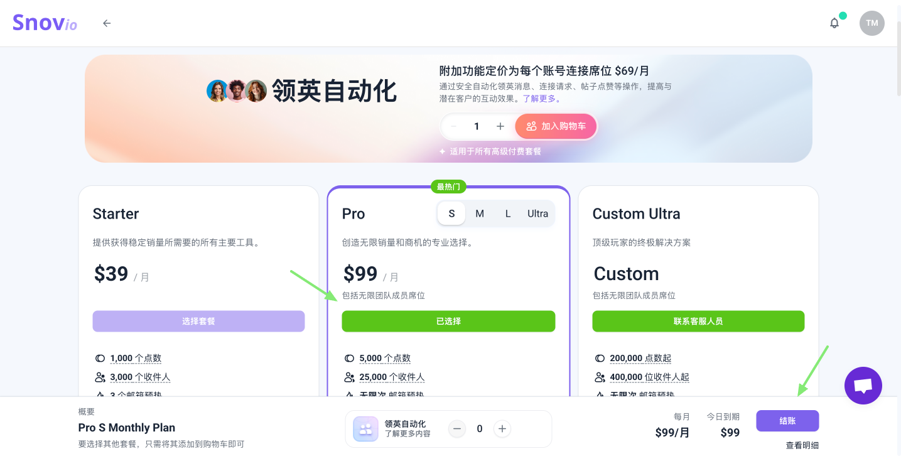Screen dimensions: 901x461
Task: Go back using the left arrow
Action: point(107,23)
